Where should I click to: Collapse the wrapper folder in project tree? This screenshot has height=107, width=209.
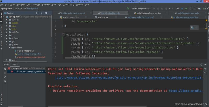tap(10, 48)
